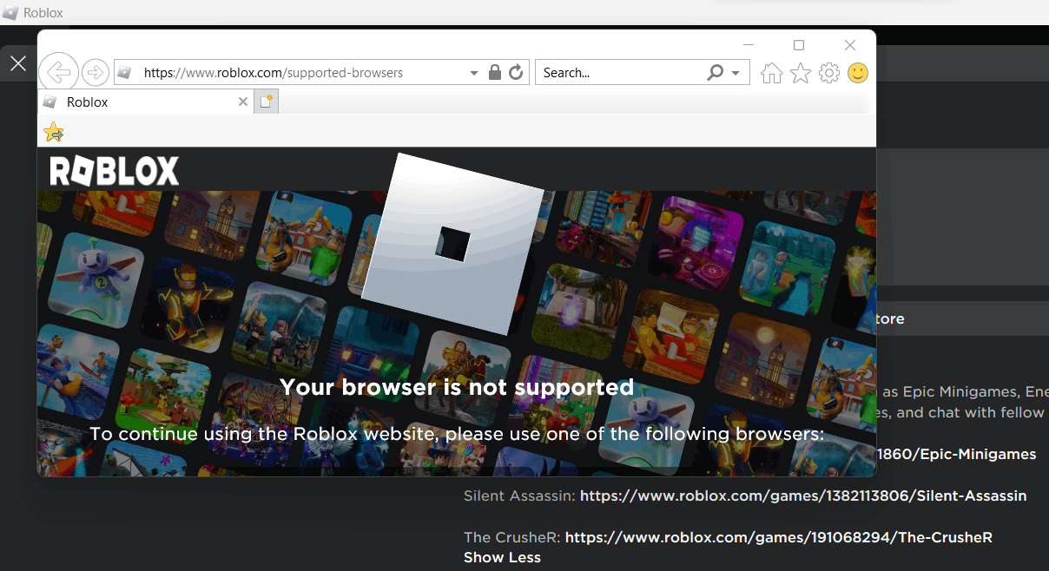Open Tools with the gear icon
Screen dimensions: 1049x571
click(x=829, y=73)
